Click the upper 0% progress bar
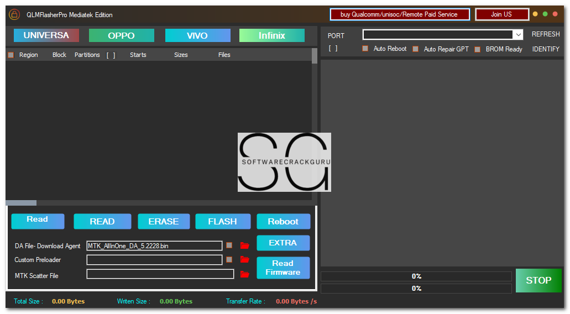 coord(416,276)
